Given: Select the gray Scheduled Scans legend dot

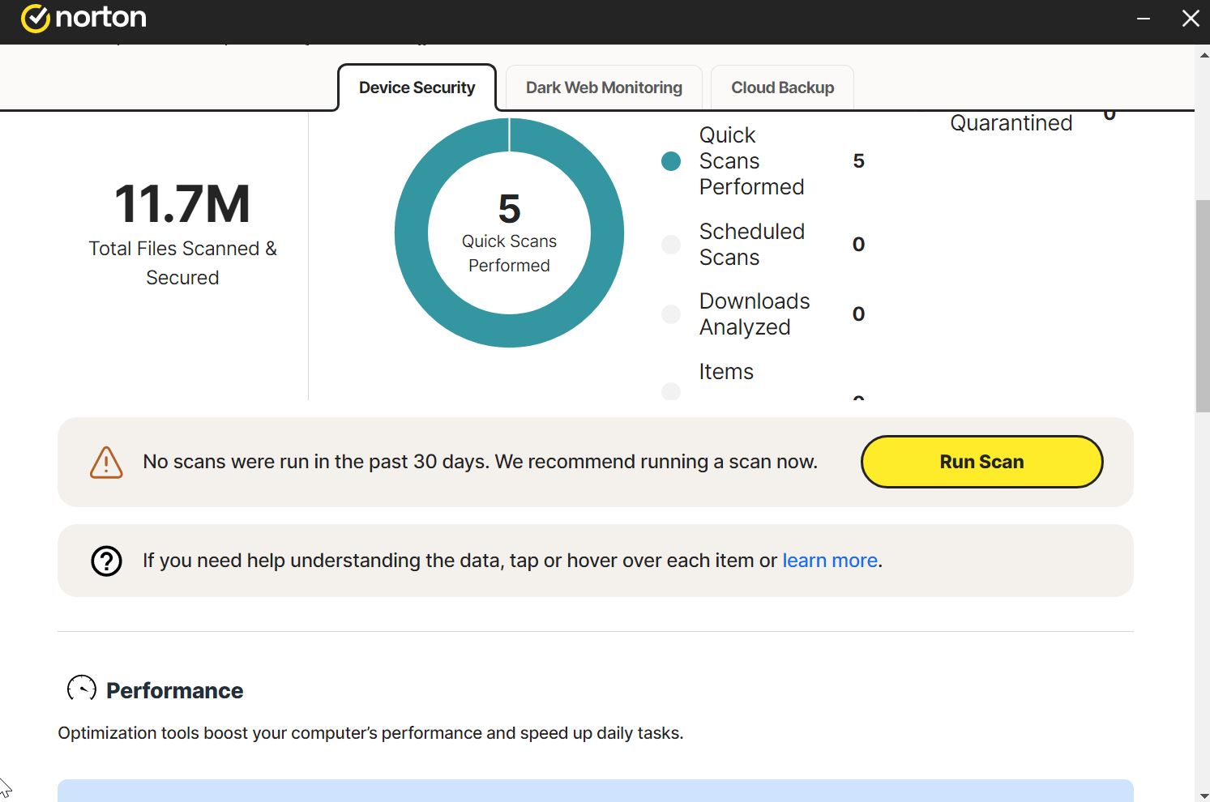Looking at the screenshot, I should pyautogui.click(x=671, y=245).
